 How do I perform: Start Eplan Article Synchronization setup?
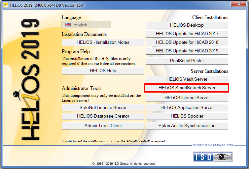point(187,126)
